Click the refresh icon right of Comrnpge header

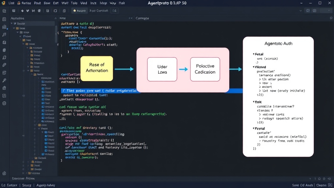pyautogui.click(x=331, y=18)
